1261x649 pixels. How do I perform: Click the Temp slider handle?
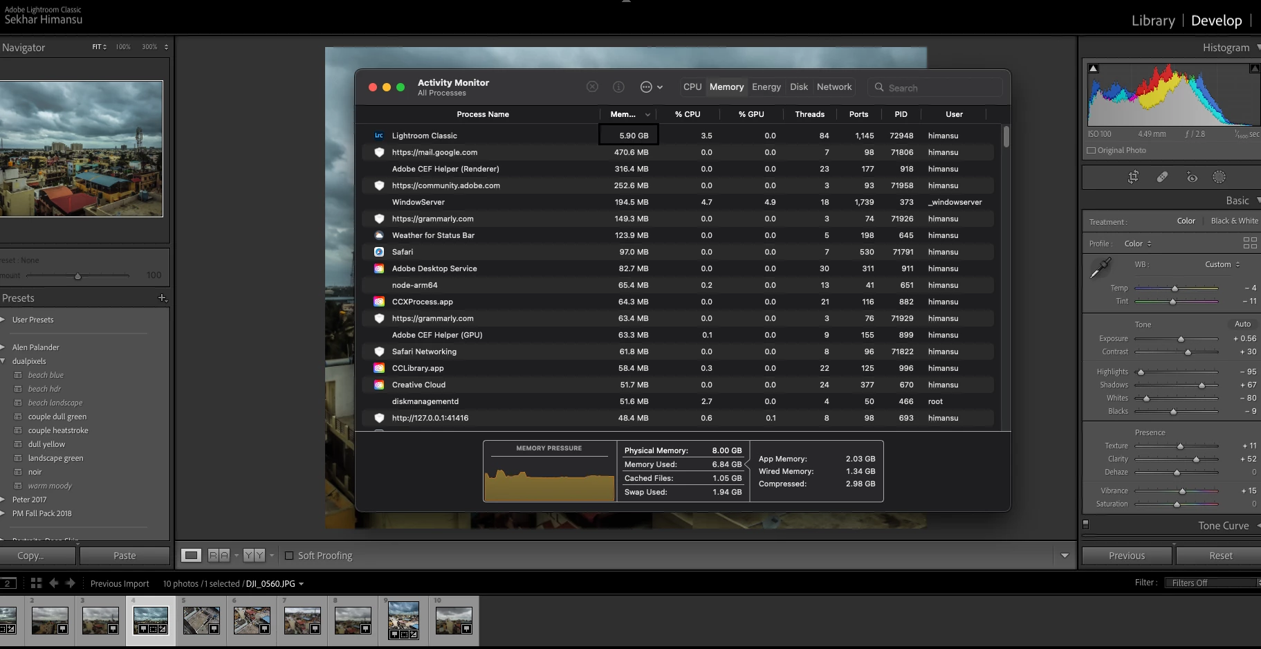point(1175,289)
